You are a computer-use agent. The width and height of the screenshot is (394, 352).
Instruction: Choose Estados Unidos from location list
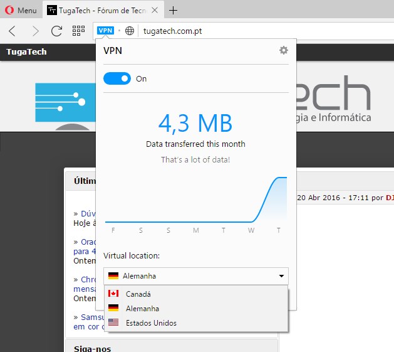click(195, 323)
